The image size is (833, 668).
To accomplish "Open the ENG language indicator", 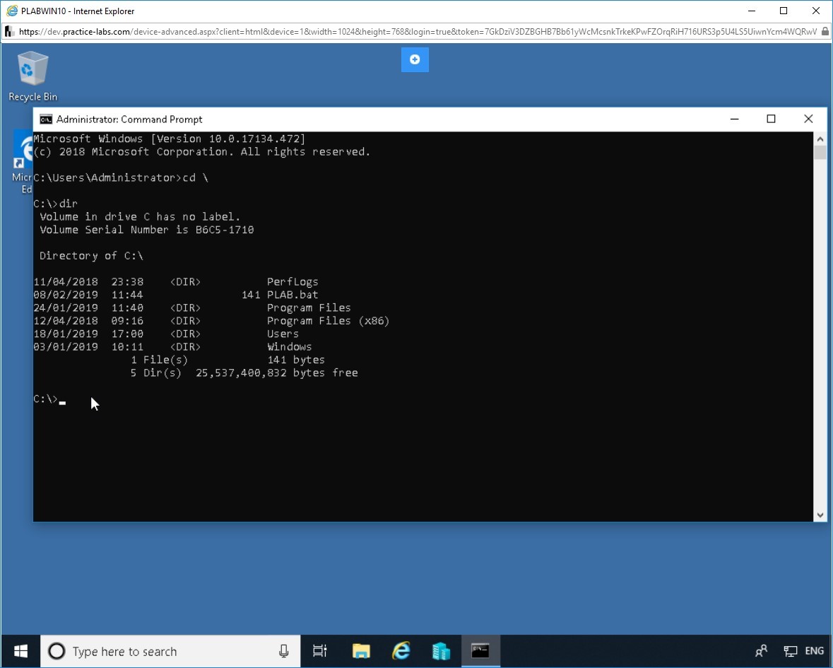I will 814,651.
